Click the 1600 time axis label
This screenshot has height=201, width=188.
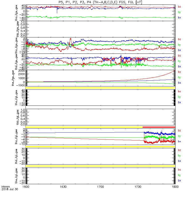(x=26, y=187)
